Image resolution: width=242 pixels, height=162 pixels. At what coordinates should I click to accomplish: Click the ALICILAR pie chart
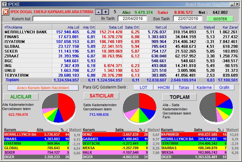click(x=58, y=108)
